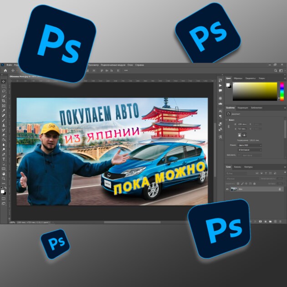The width and height of the screenshot is (287, 287).
Task: Open the Histogram panel icon
Action: tap(220, 103)
